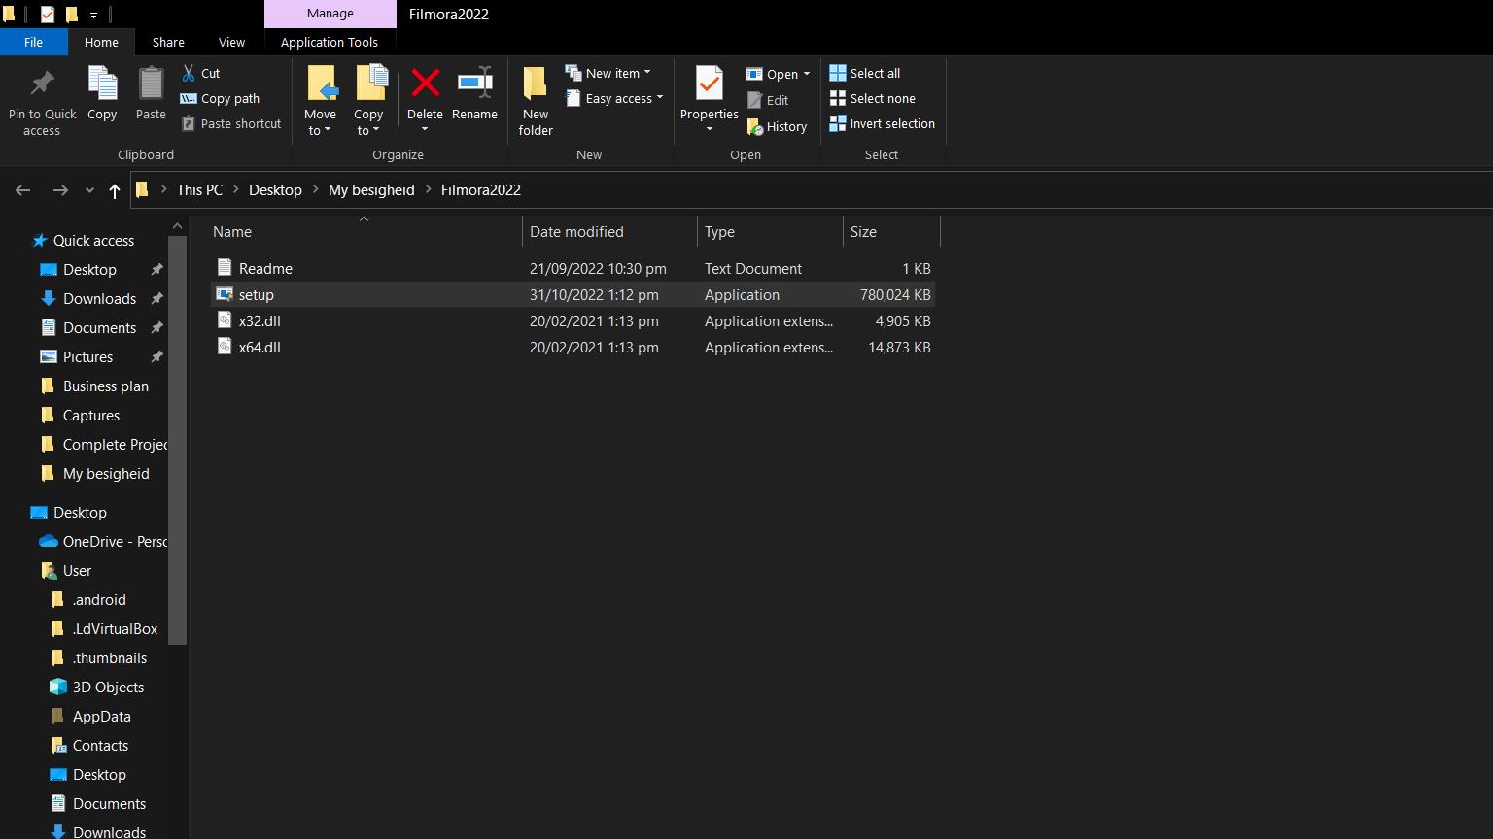Screen dimensions: 1493x839
Task: Select the x64.dll file
Action: pos(260,347)
